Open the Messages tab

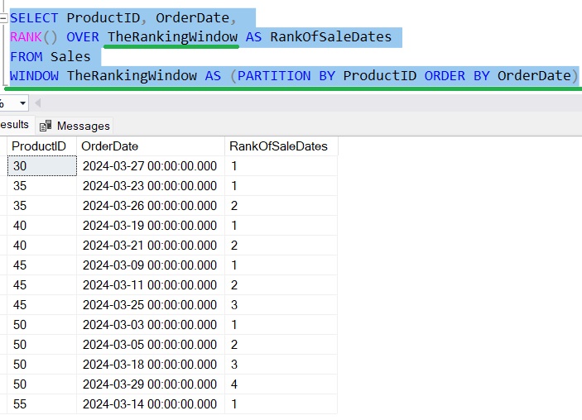click(75, 126)
